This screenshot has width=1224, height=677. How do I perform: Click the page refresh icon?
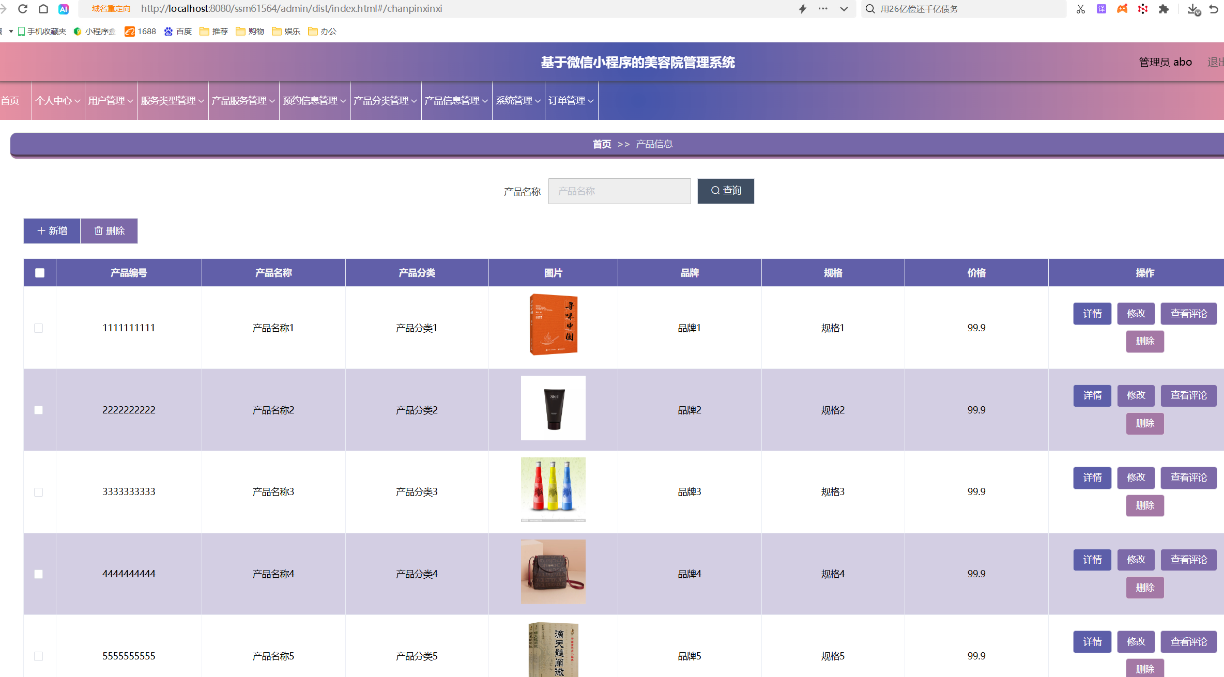pos(23,9)
